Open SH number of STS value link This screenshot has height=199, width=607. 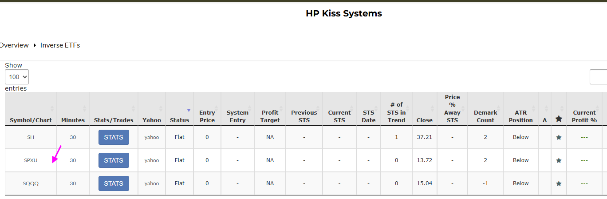click(396, 137)
